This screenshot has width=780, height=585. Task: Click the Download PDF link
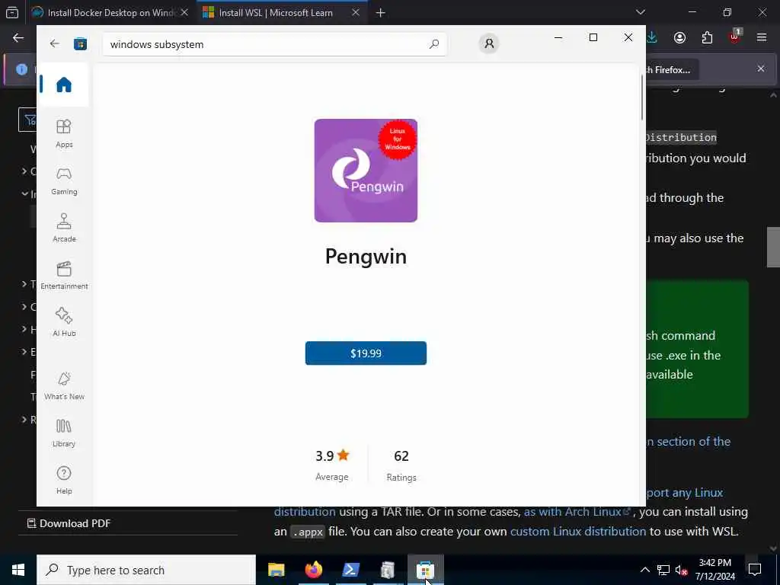point(69,523)
